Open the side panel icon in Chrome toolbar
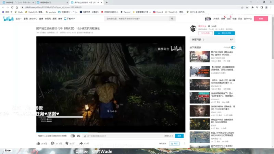This screenshot has height=154, width=274. coord(262,7)
